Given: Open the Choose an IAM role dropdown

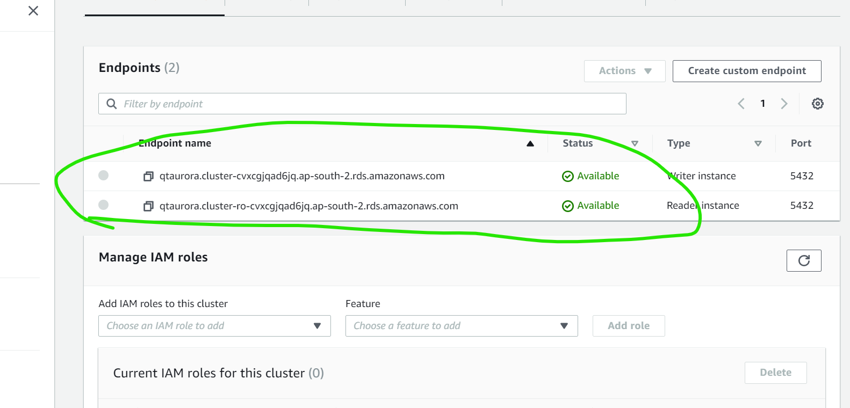Looking at the screenshot, I should 214,326.
